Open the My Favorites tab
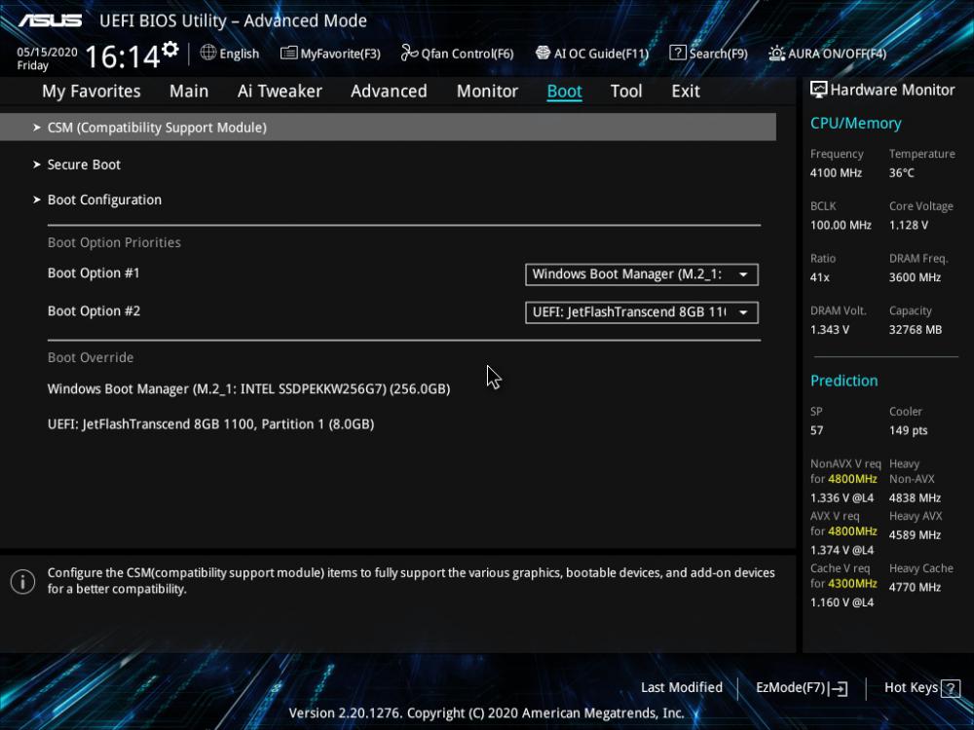This screenshot has height=730, width=974. pos(92,91)
